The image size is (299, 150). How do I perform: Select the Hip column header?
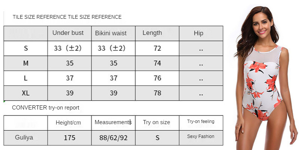point(199,33)
